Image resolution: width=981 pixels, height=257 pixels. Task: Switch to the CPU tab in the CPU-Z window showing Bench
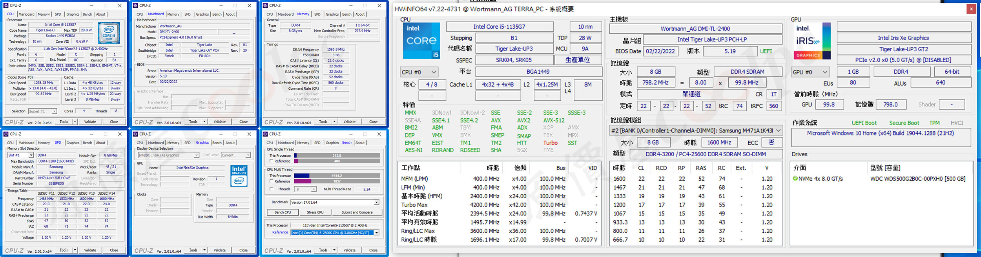click(x=270, y=143)
